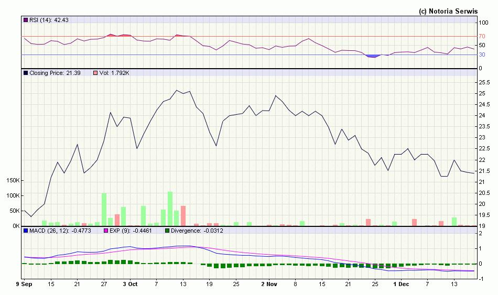Click the tall green volume bar at 27 Sep
Image resolution: width=498 pixels, height=295 pixels.
[x=104, y=209]
